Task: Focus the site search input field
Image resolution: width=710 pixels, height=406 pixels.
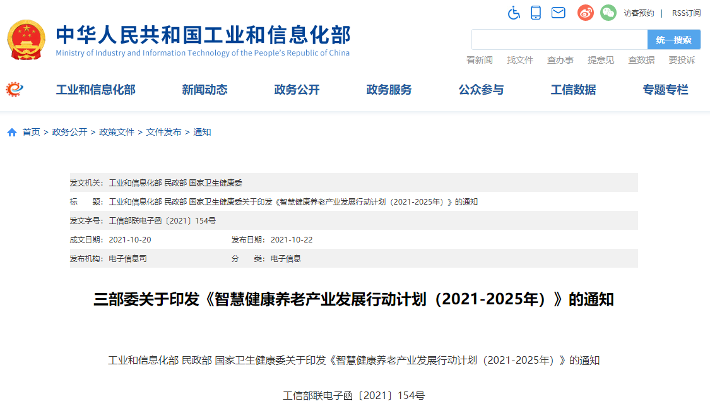Action: 560,40
